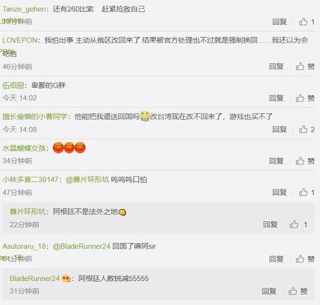Thumbs-up Asutoraru_18's comment
Image resolution: width=320 pixels, height=305 pixels.
tap(300, 259)
